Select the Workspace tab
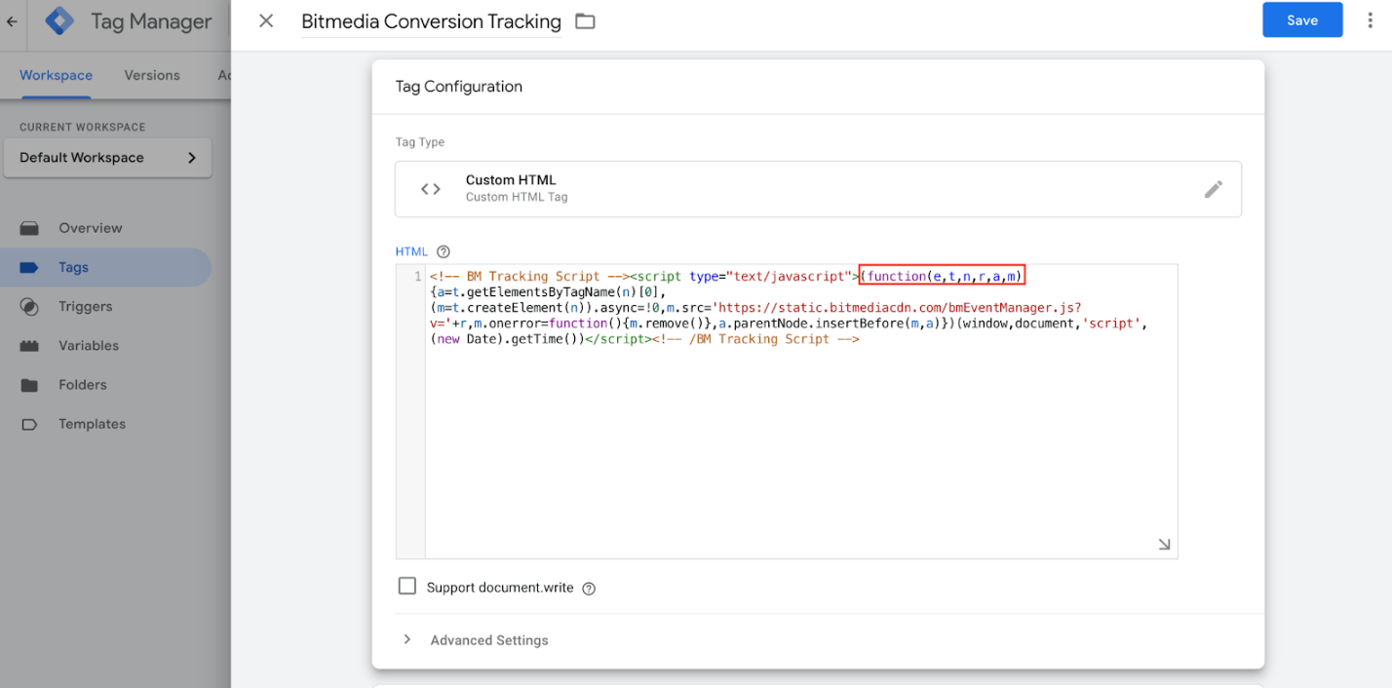The image size is (1392, 688). click(x=56, y=75)
